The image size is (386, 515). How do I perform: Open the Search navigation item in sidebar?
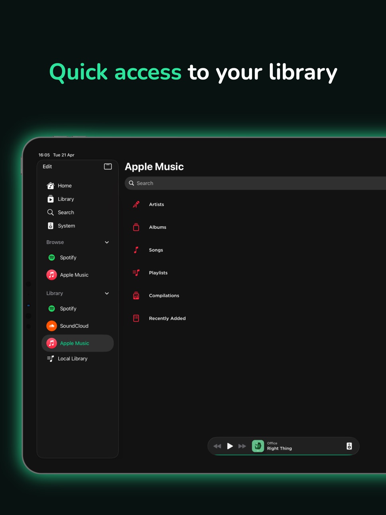[x=77, y=212]
